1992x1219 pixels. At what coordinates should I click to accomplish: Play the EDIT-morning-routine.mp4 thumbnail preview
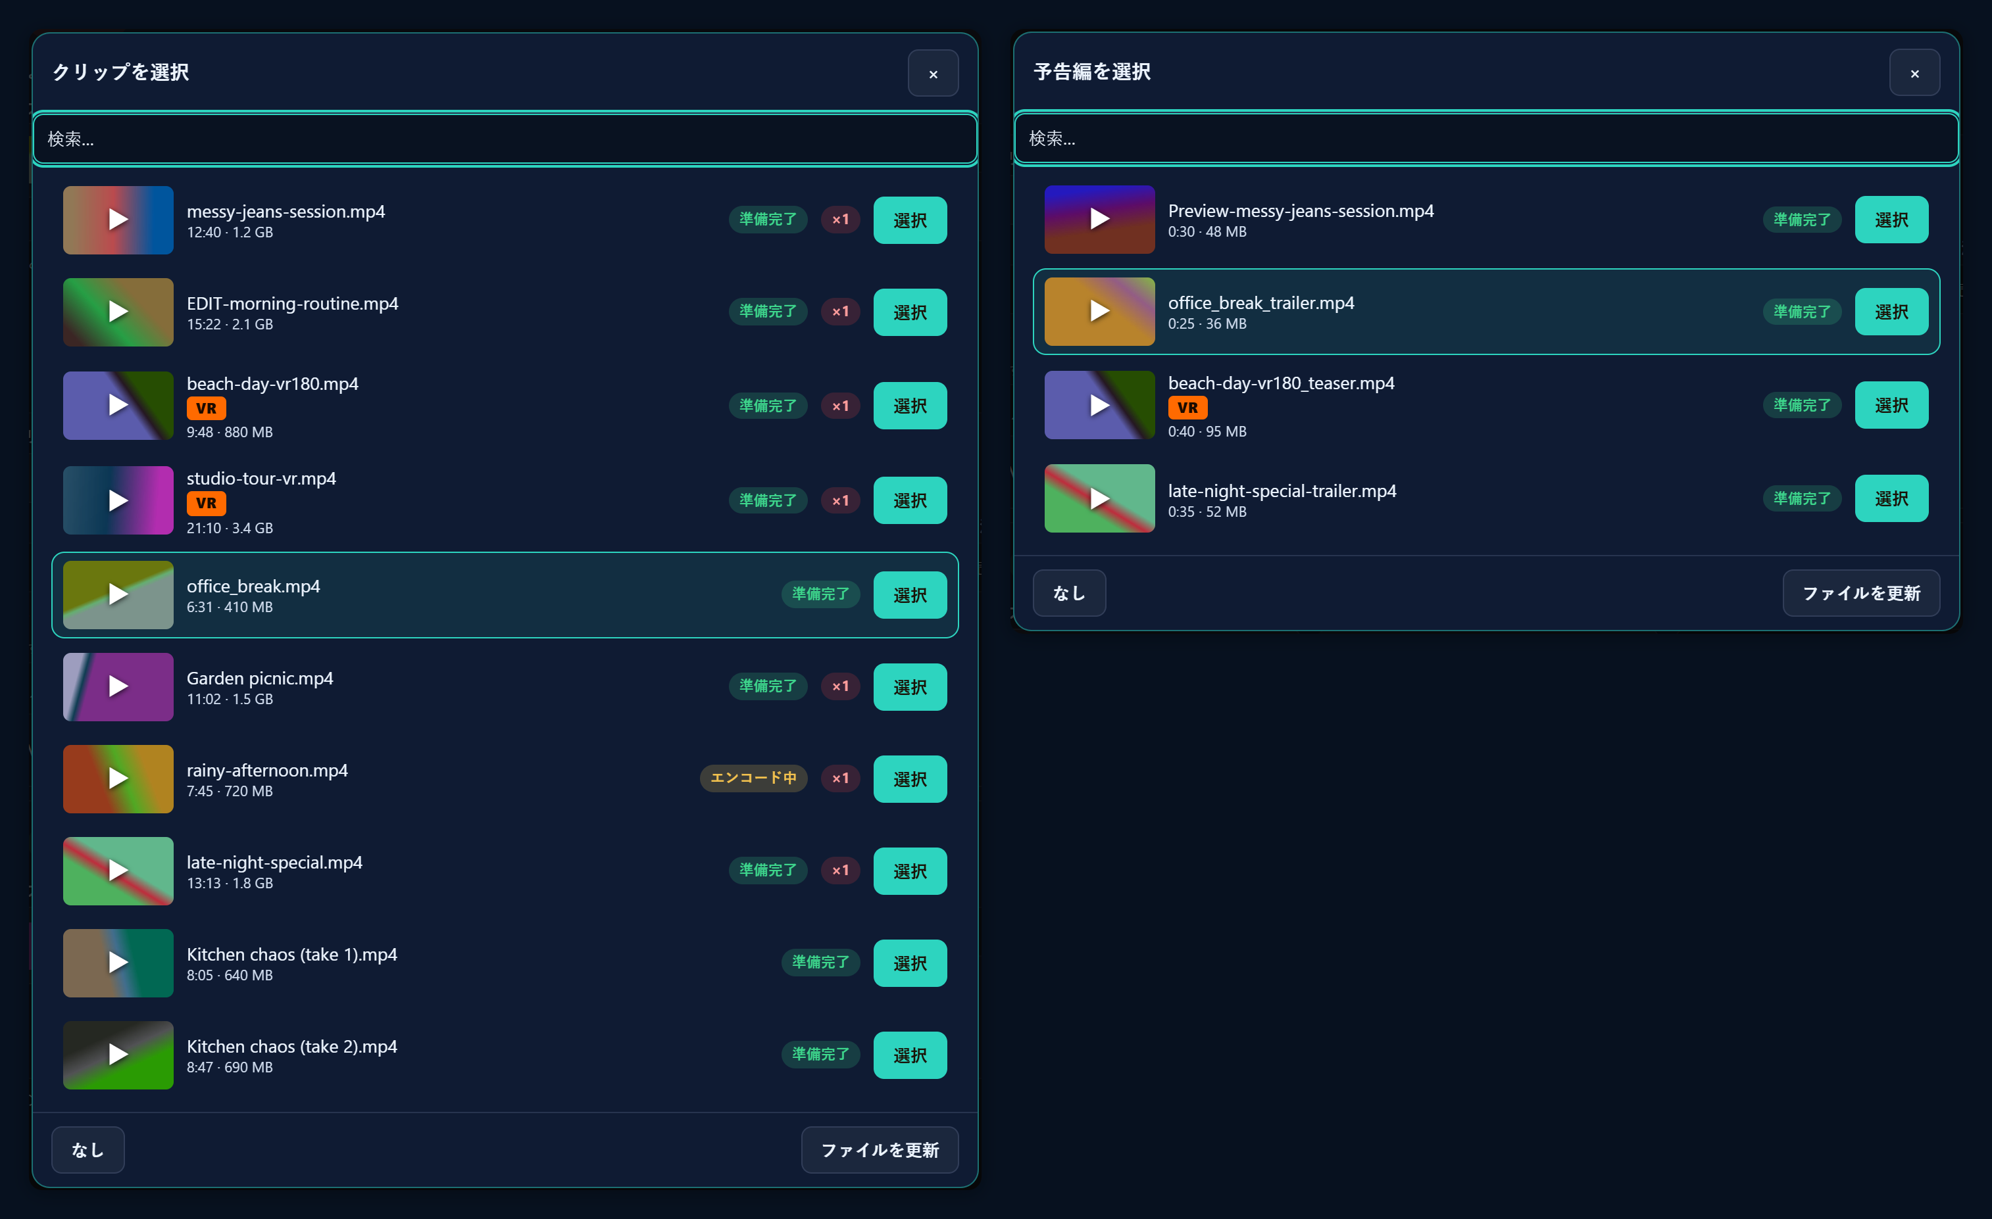[118, 312]
